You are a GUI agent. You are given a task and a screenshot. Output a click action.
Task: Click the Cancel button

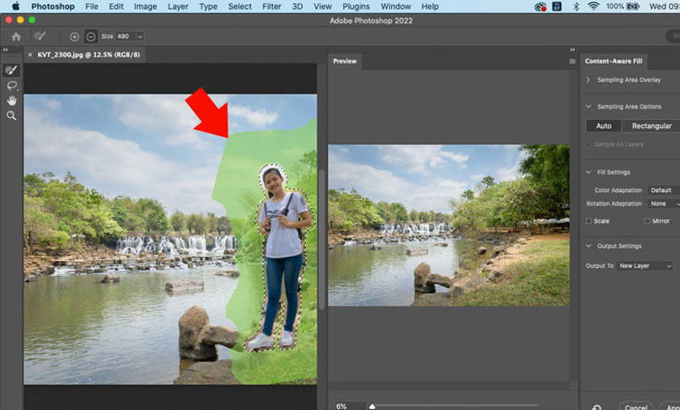635,407
